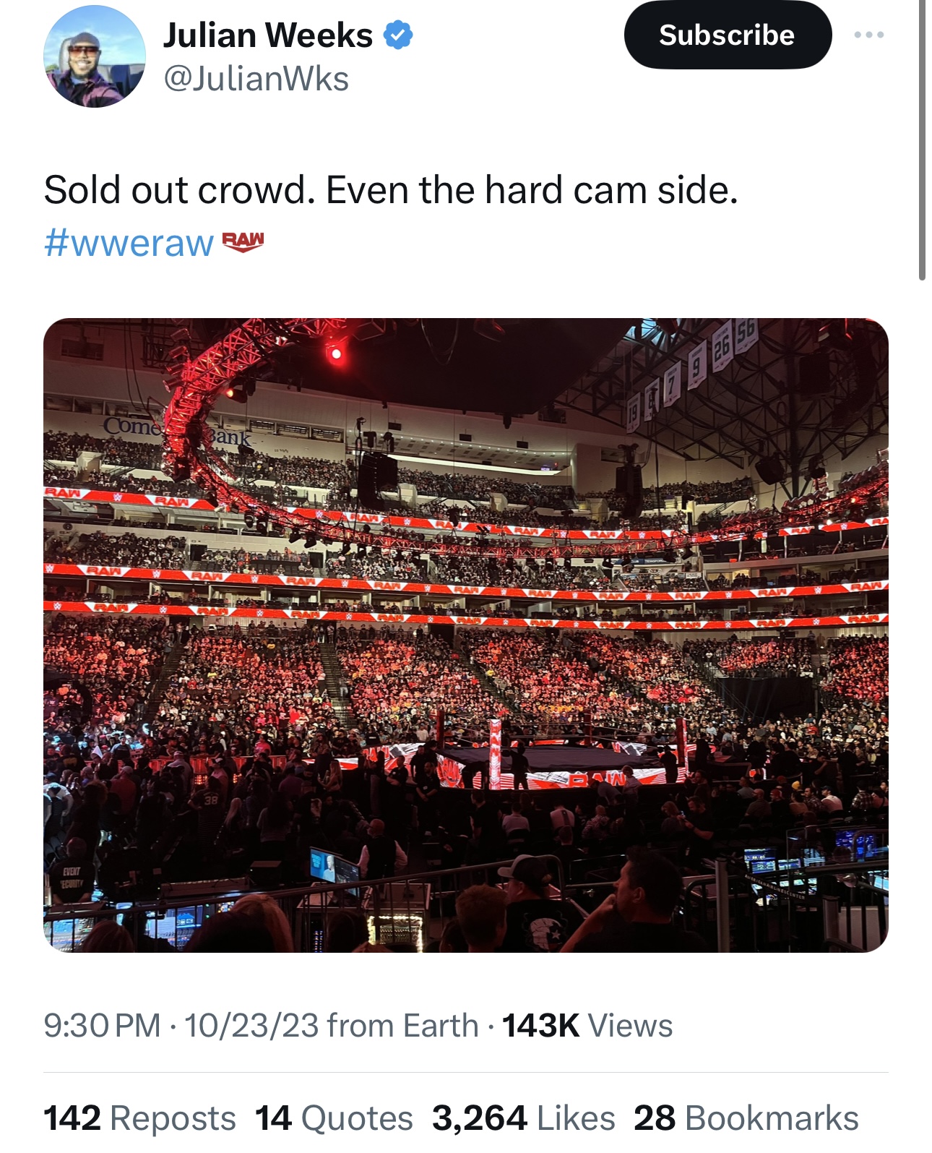Screen dimensions: 932x1153
Task: Show the 142 Reposts list
Action: (x=139, y=1118)
